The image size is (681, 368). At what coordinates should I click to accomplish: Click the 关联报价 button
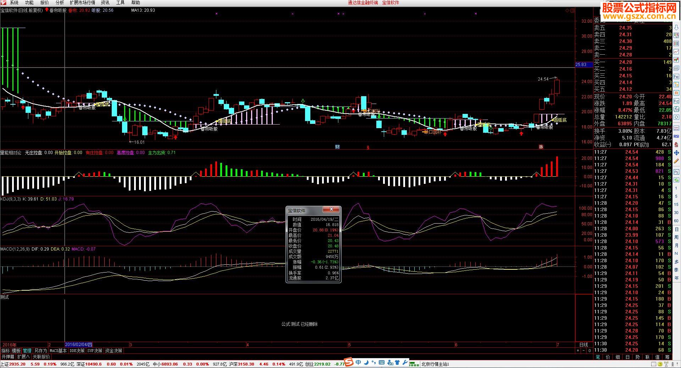[x=41, y=357]
